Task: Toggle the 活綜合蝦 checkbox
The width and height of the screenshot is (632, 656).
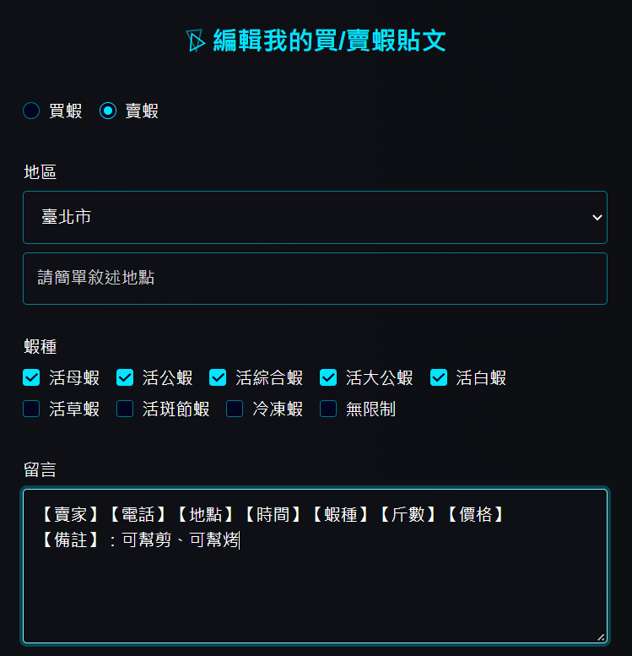Action: point(218,377)
